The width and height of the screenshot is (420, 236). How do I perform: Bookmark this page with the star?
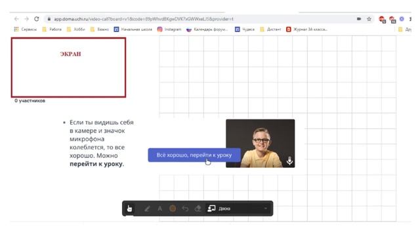click(x=369, y=19)
